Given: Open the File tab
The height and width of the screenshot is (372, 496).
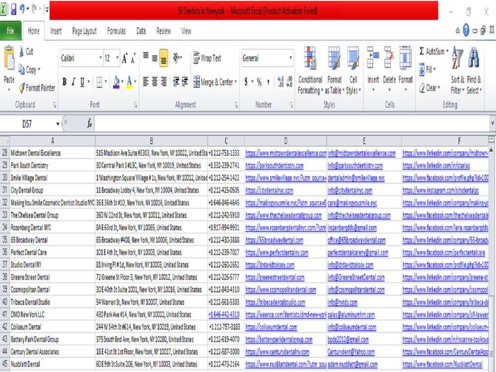Looking at the screenshot, I should point(10,31).
